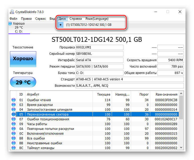194x160 pixels.
Task: Open the Правка menu
Action: coord(26,19)
